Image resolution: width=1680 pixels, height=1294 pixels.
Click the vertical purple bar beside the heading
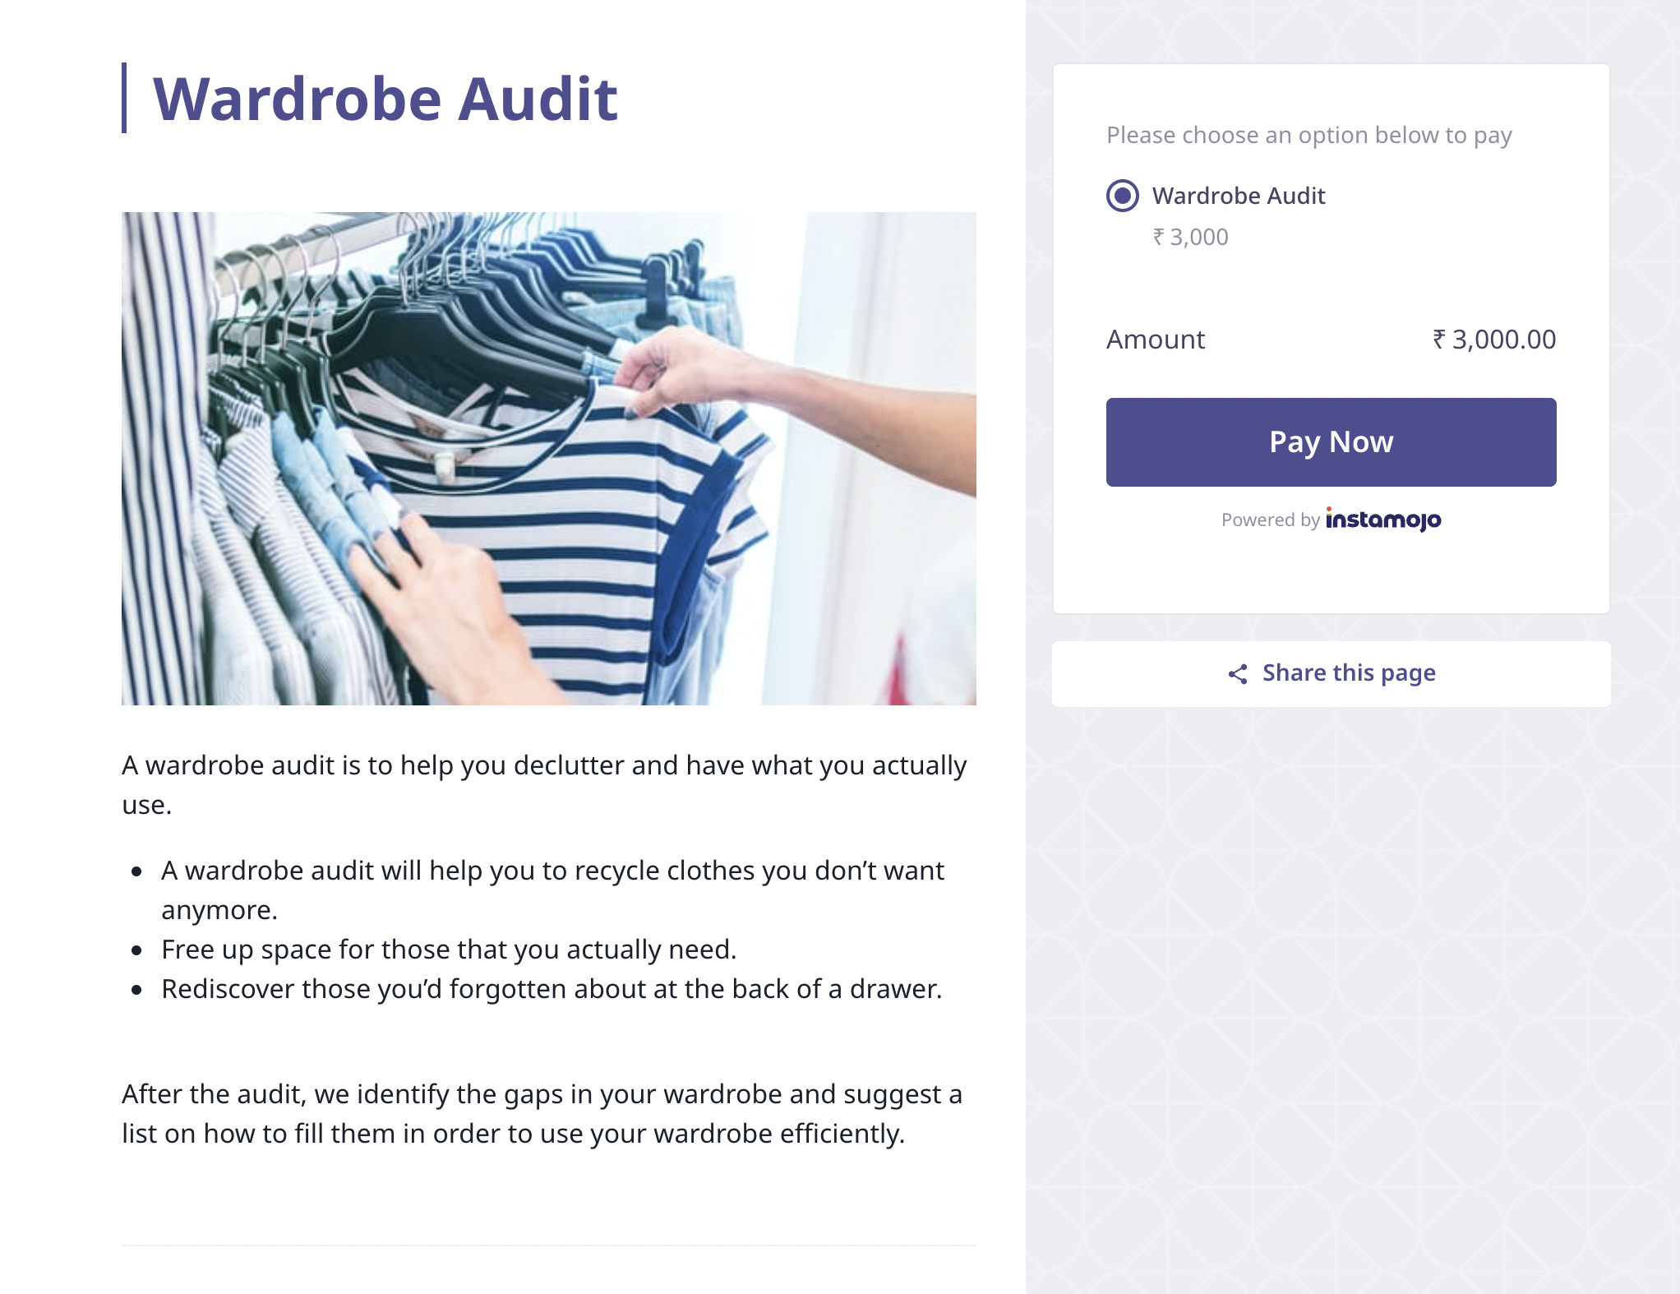(x=124, y=98)
